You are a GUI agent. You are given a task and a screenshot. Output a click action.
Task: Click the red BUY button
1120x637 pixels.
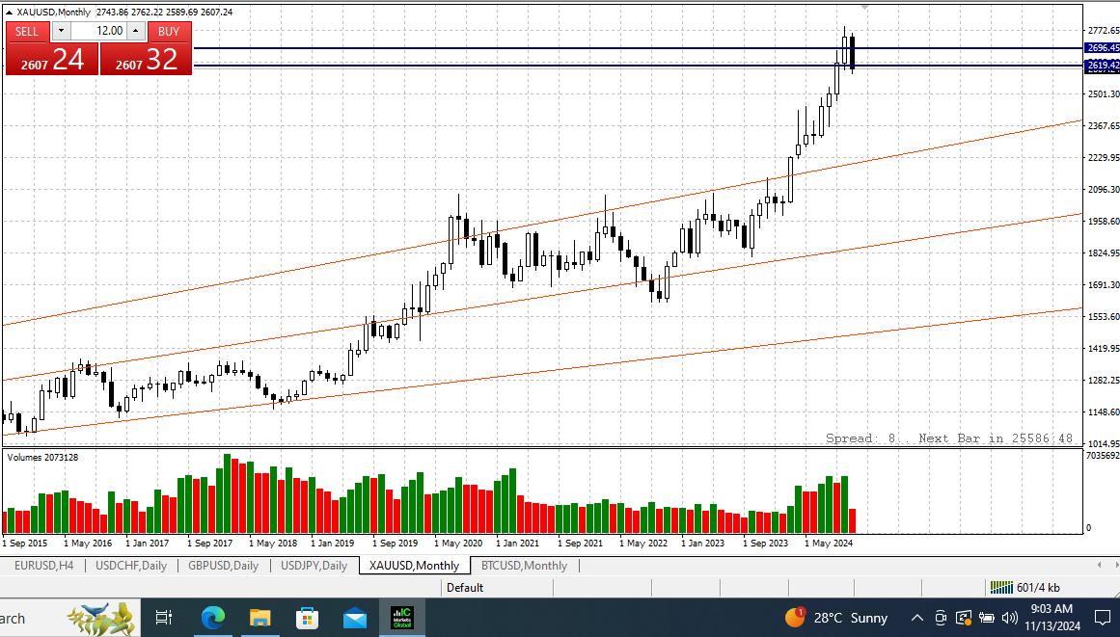(169, 32)
